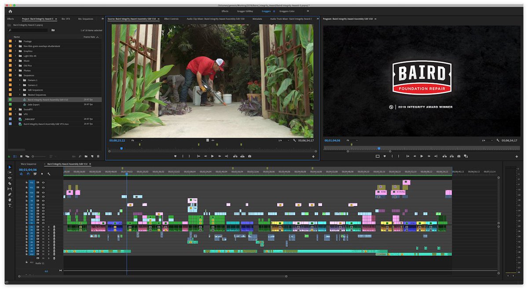Open Program monitor 1/4 resolution dropdown
The width and height of the screenshot is (528, 290).
[486, 140]
